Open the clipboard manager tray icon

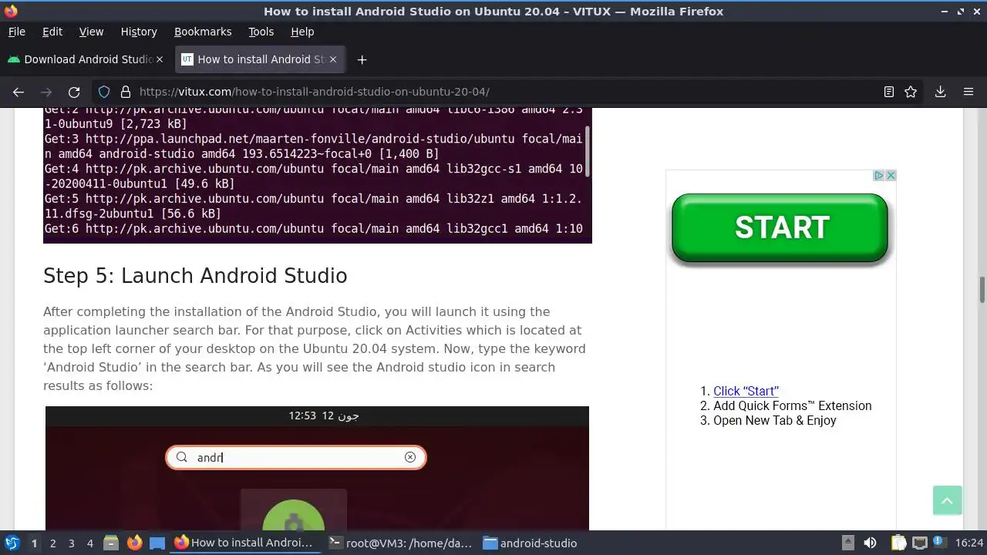pos(898,543)
